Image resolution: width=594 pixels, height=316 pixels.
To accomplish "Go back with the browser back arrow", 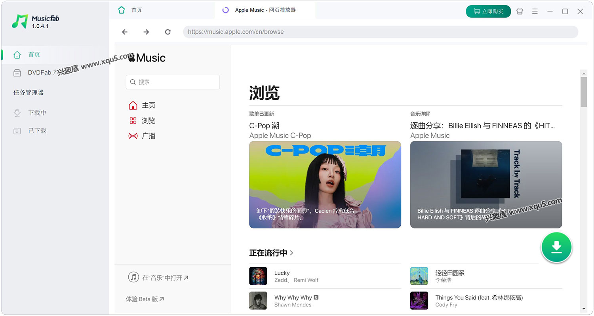I will tap(125, 32).
